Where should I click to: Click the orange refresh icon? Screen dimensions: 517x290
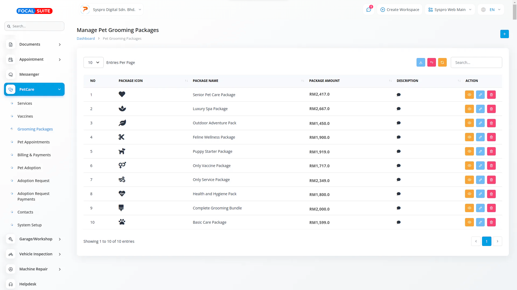point(442,62)
